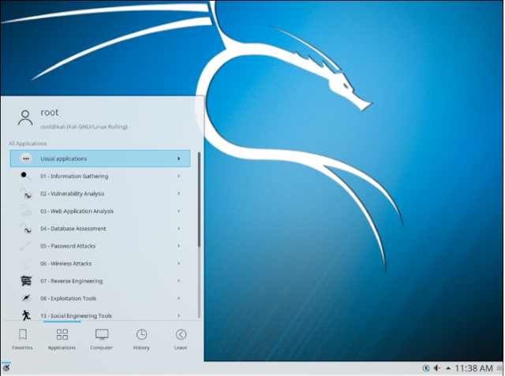Screen dimensions: 505x376
Task: Click the panel settings hamburger icon
Action: 499,368
